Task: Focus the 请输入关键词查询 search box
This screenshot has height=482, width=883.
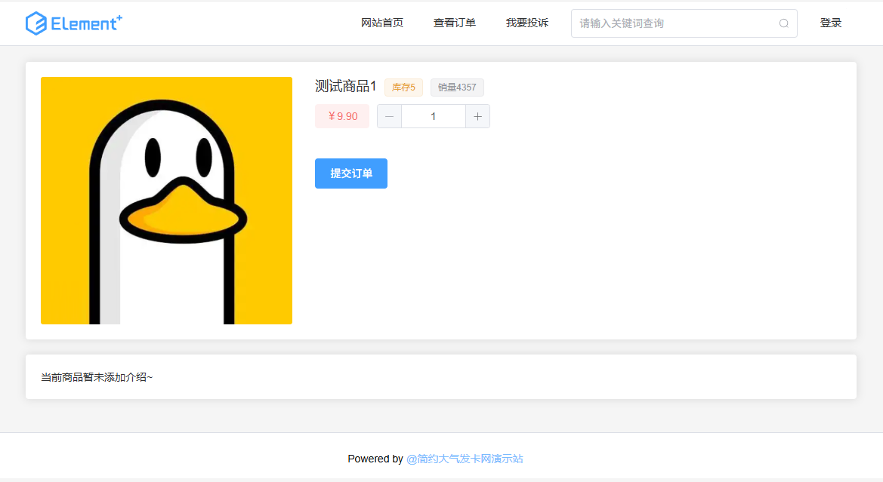Action: [672, 23]
